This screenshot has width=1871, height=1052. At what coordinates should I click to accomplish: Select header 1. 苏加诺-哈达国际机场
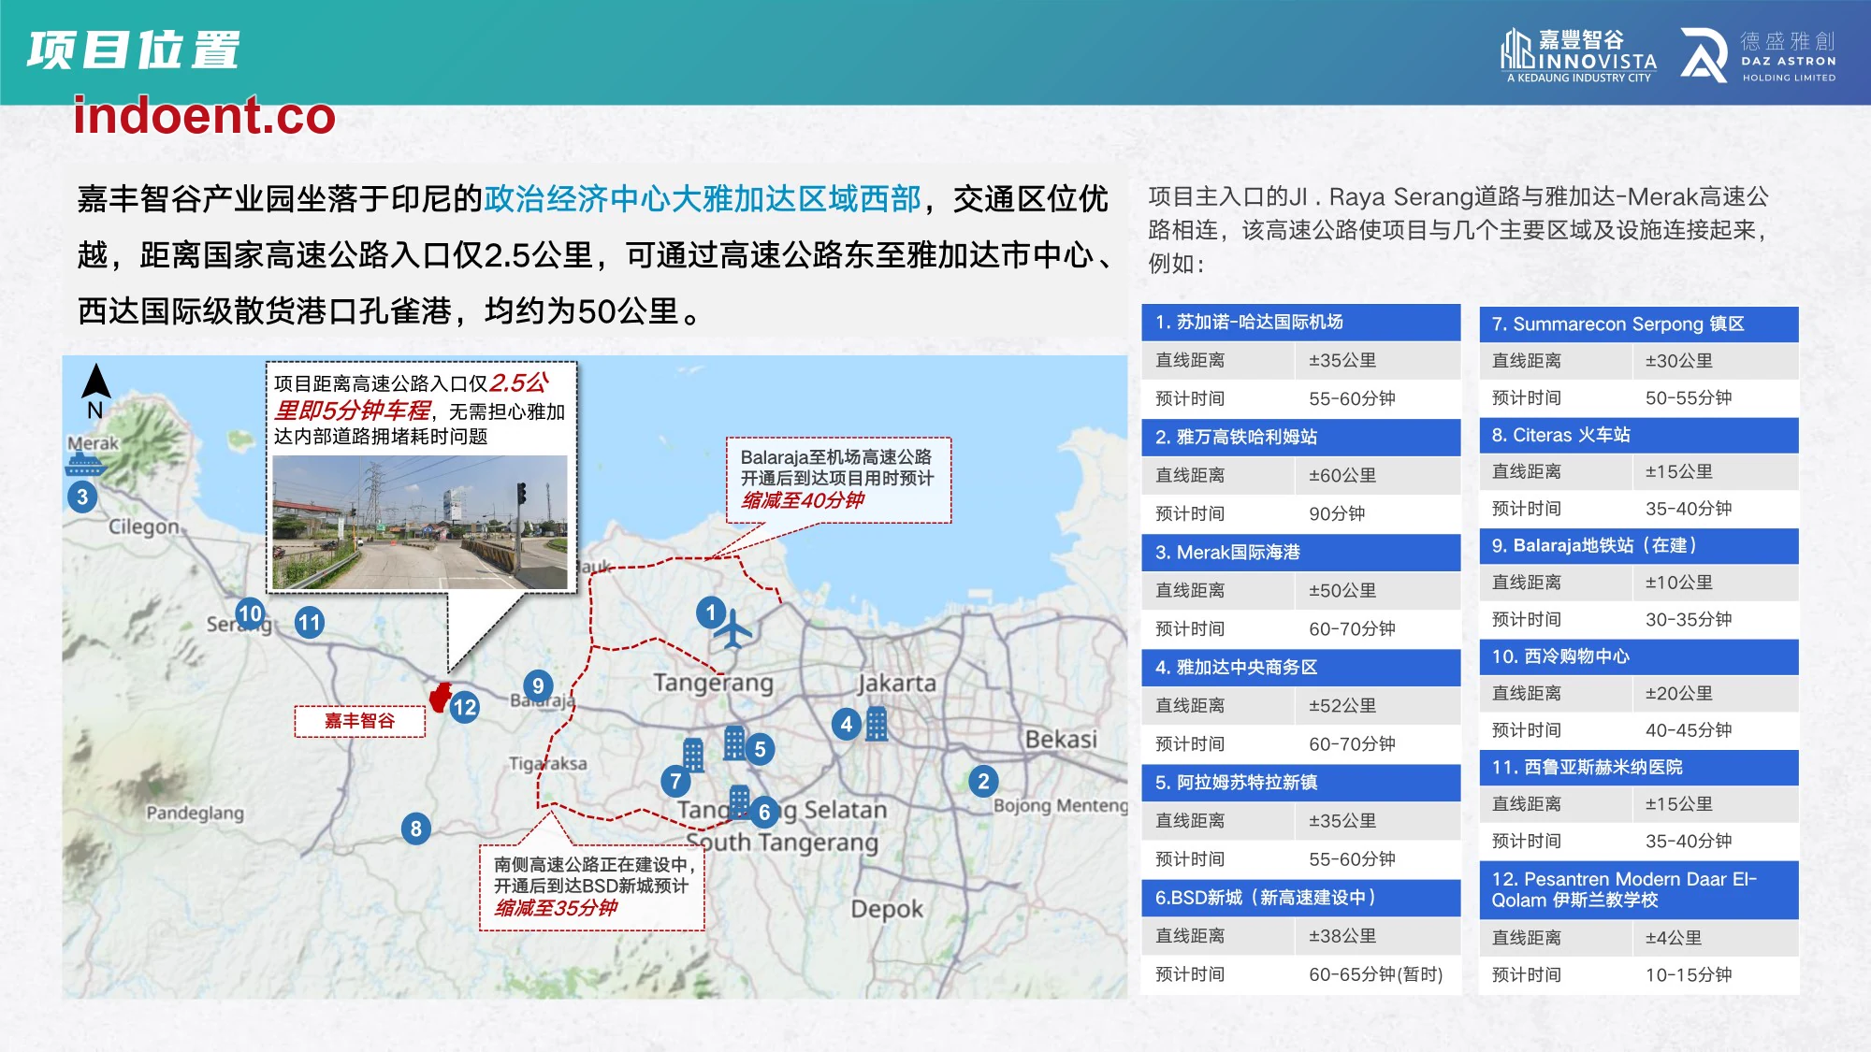[1301, 323]
